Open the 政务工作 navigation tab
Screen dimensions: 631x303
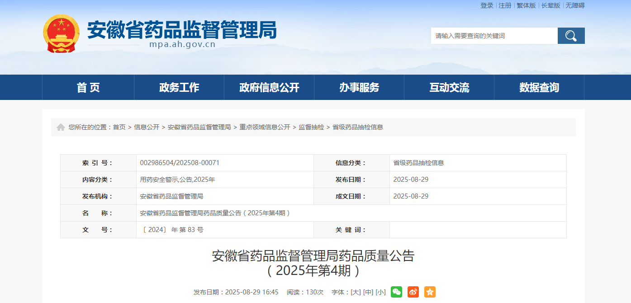click(x=179, y=87)
